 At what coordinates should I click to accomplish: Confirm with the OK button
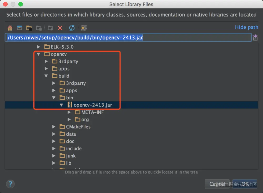245,184
